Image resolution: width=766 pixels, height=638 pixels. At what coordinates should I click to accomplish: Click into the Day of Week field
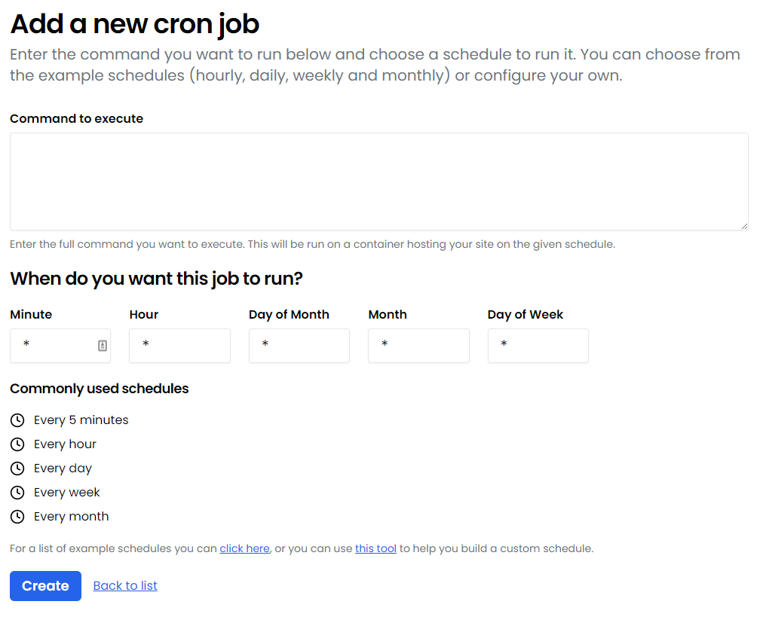(x=538, y=346)
